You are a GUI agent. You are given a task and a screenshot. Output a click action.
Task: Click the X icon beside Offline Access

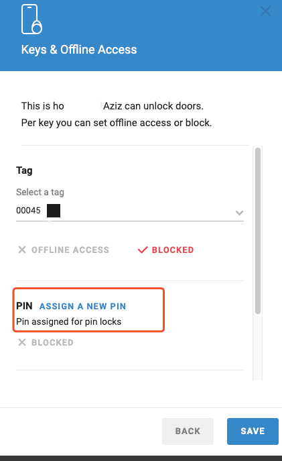click(x=22, y=250)
